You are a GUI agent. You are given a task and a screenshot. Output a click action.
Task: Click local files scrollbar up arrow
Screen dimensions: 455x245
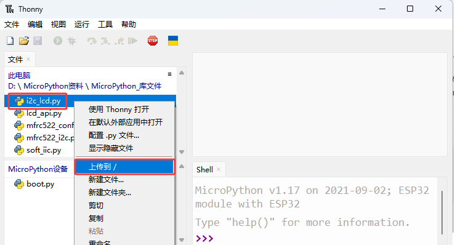pyautogui.click(x=182, y=73)
